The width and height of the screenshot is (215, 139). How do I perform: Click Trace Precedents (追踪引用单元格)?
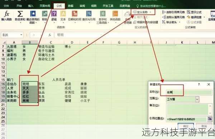pyautogui.click(x=173, y=12)
